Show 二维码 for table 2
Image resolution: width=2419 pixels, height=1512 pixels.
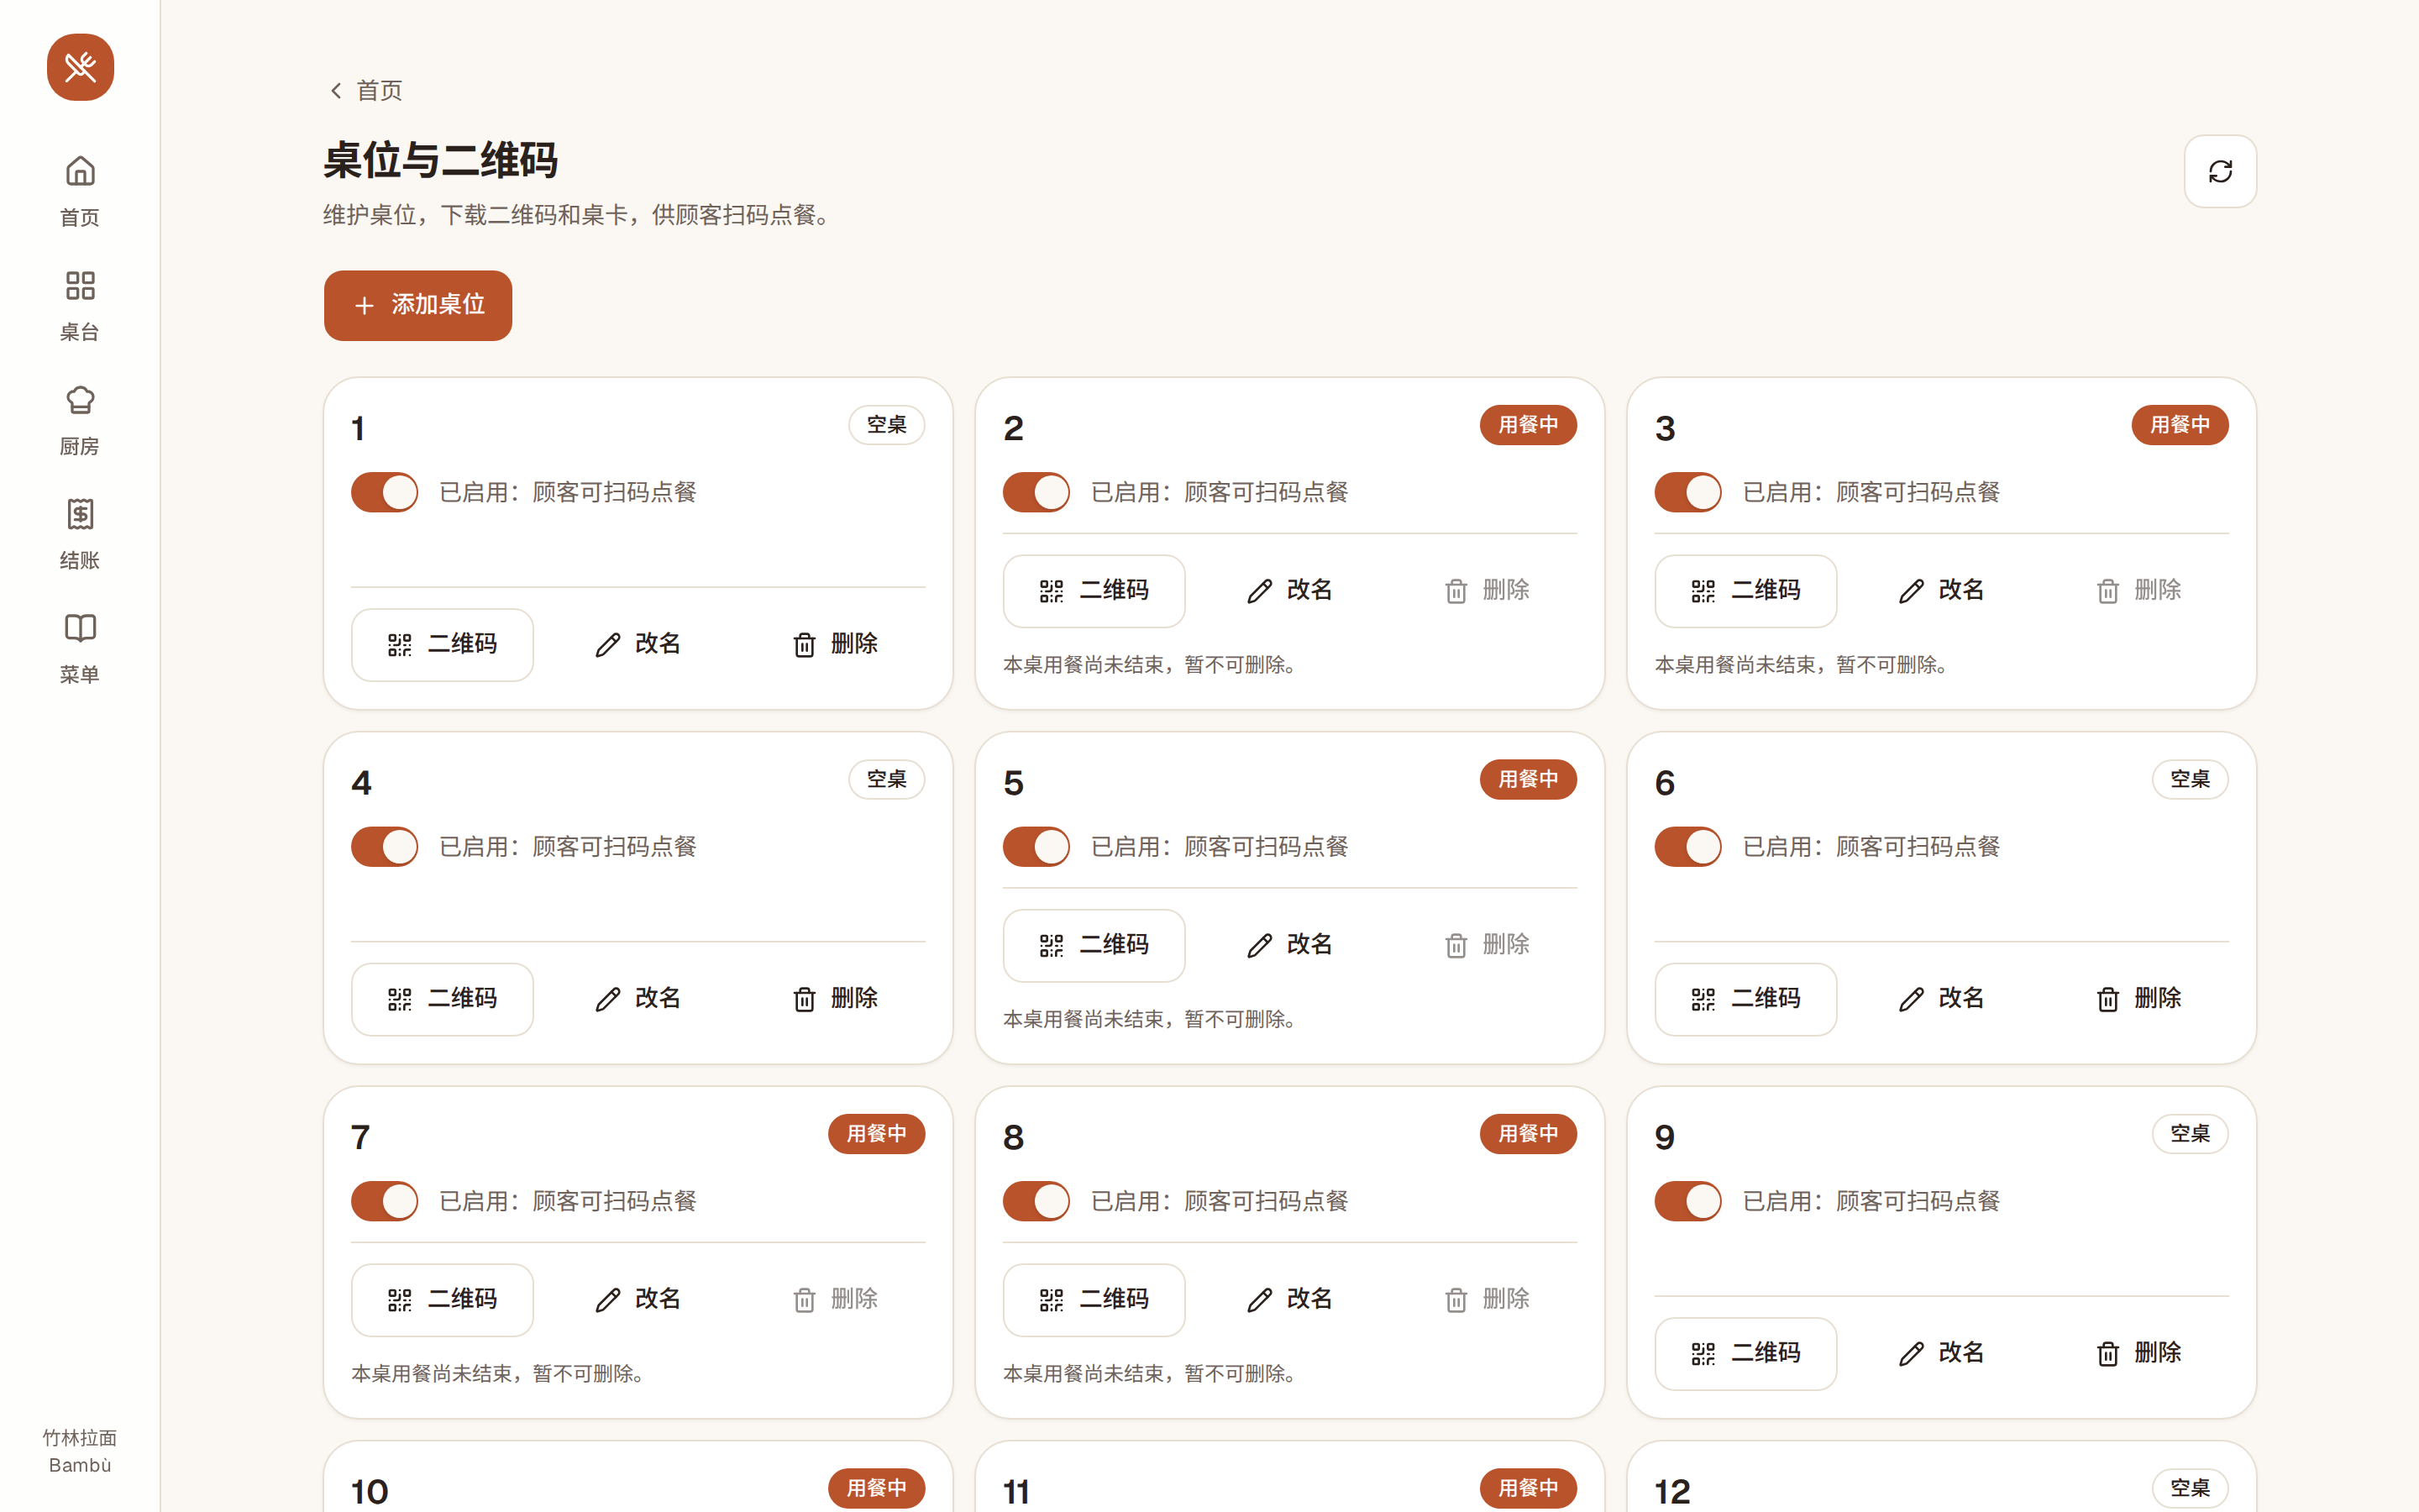[x=1094, y=591]
